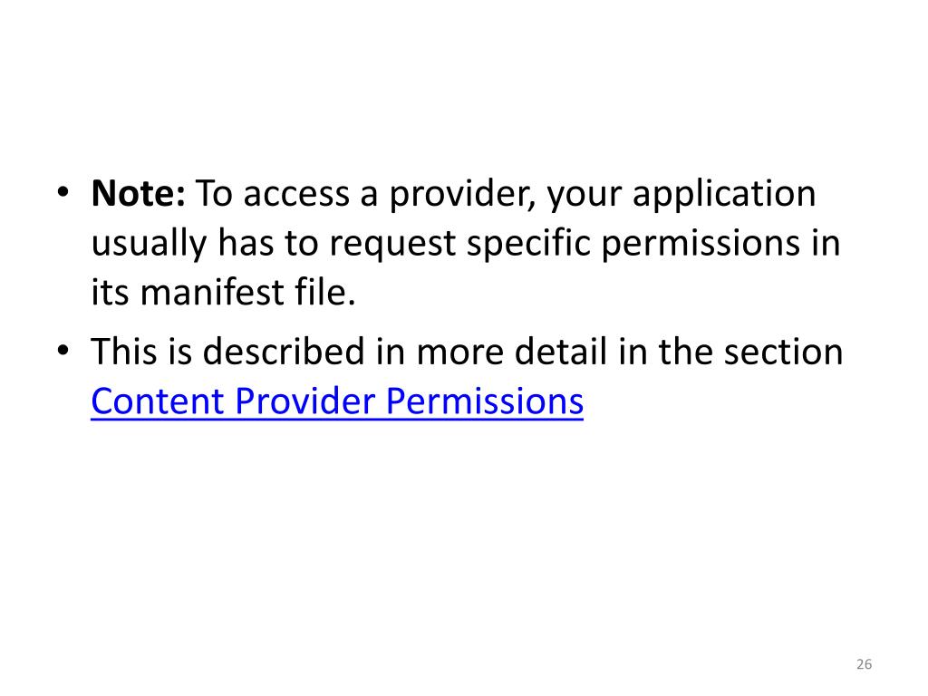Click the word 'application' in first bullet

pos(724,196)
